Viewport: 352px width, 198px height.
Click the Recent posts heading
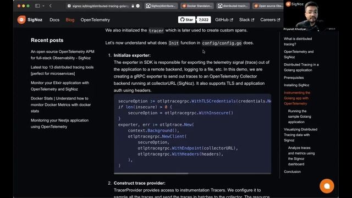[x=47, y=40]
